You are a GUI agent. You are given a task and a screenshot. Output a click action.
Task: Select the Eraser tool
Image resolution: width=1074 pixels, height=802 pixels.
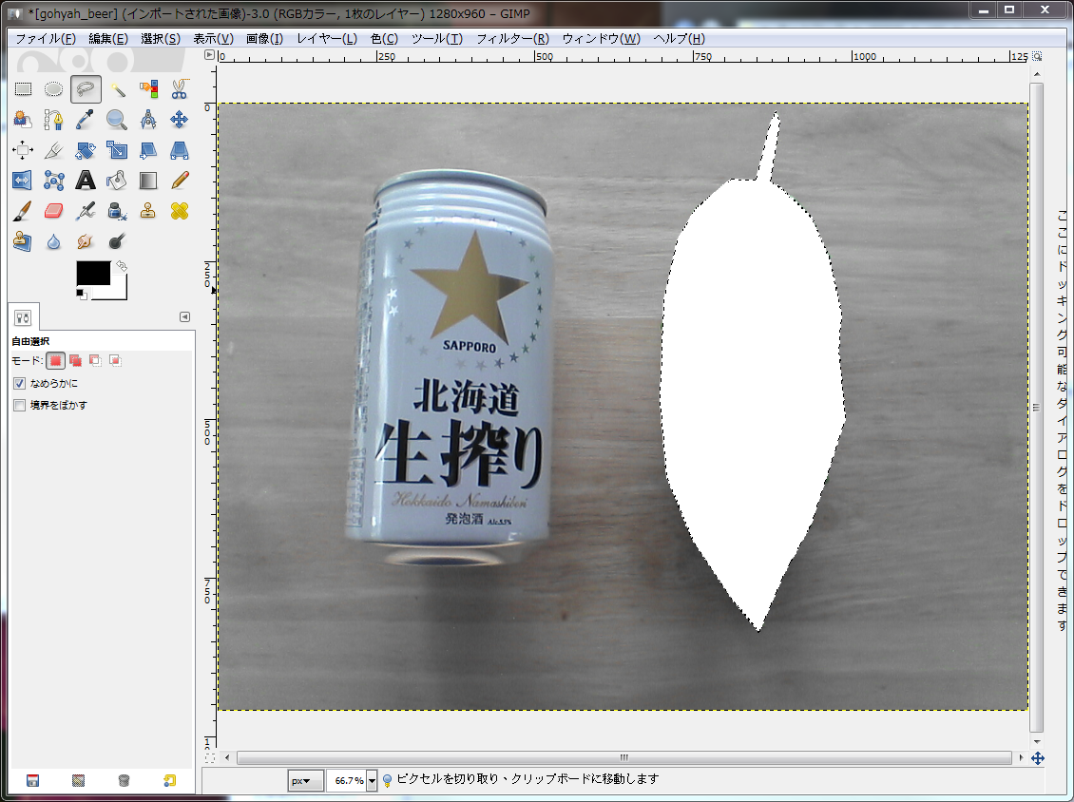pos(53,211)
